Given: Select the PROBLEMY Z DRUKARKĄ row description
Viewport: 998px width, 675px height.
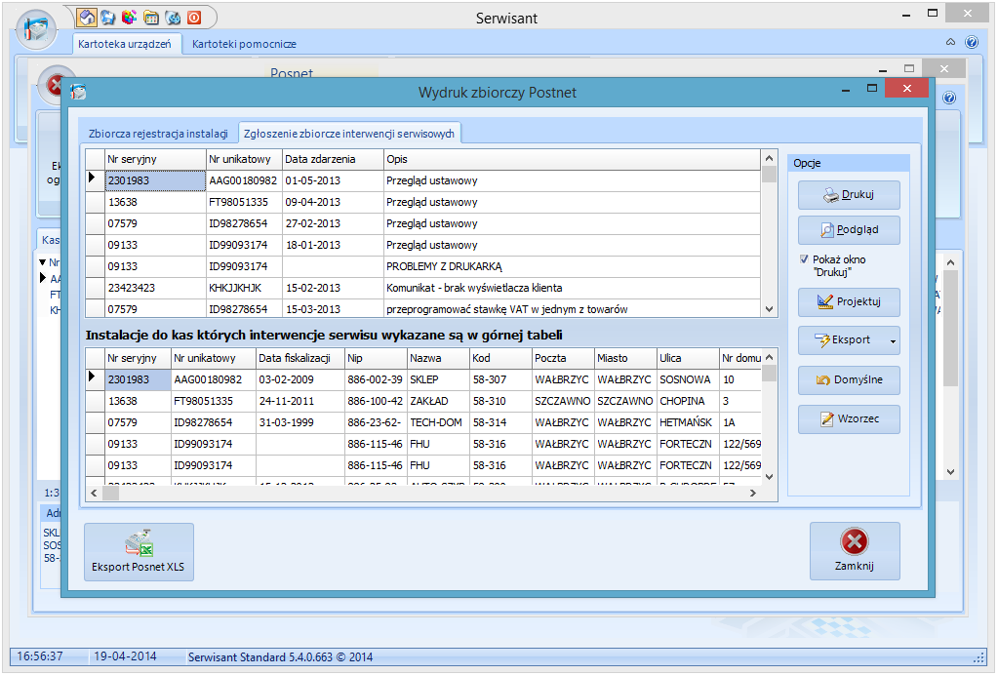Looking at the screenshot, I should [x=572, y=266].
